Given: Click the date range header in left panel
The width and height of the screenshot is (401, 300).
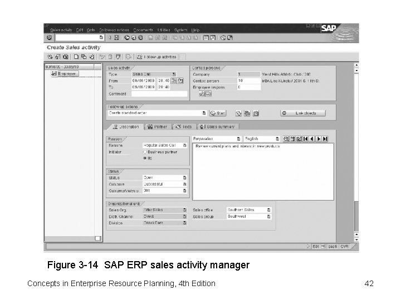Looking at the screenshot, I should point(69,67).
